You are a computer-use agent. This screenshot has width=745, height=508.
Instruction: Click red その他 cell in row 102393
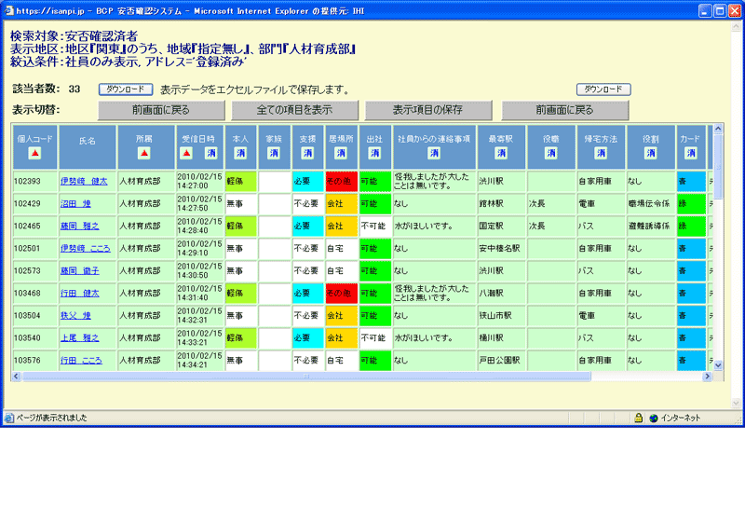341,181
